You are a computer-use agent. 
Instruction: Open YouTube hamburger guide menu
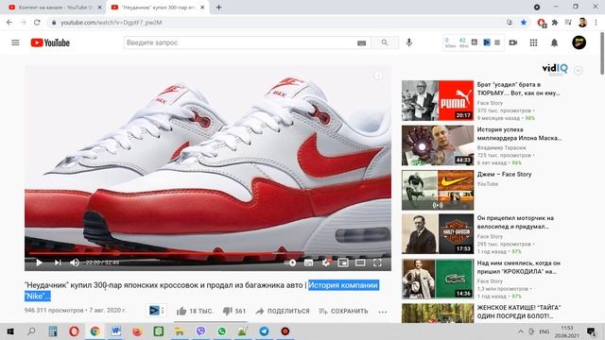tap(15, 42)
